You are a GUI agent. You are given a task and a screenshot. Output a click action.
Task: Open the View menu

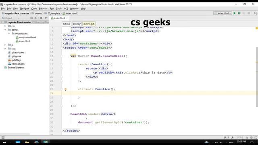click(15, 8)
